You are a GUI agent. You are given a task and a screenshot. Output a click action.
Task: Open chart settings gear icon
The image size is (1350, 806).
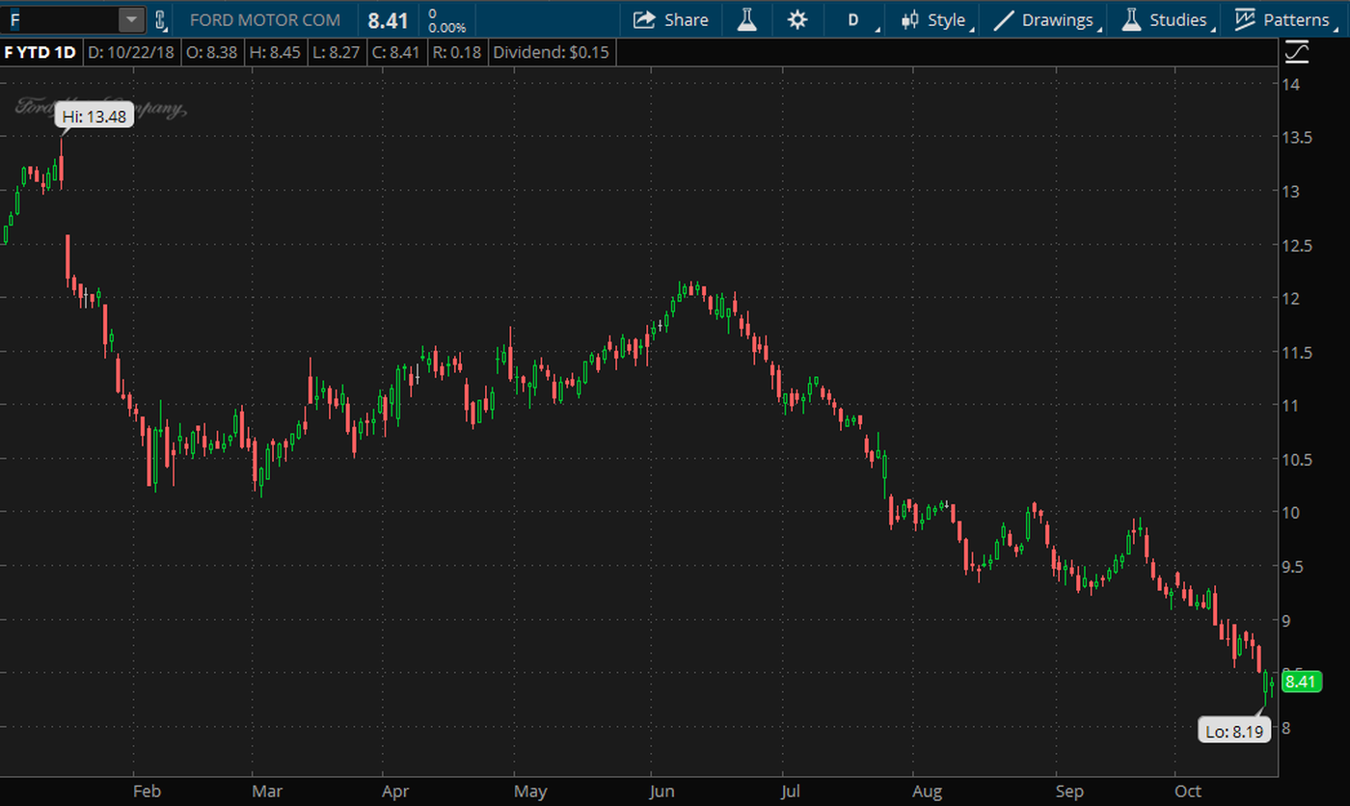797,19
